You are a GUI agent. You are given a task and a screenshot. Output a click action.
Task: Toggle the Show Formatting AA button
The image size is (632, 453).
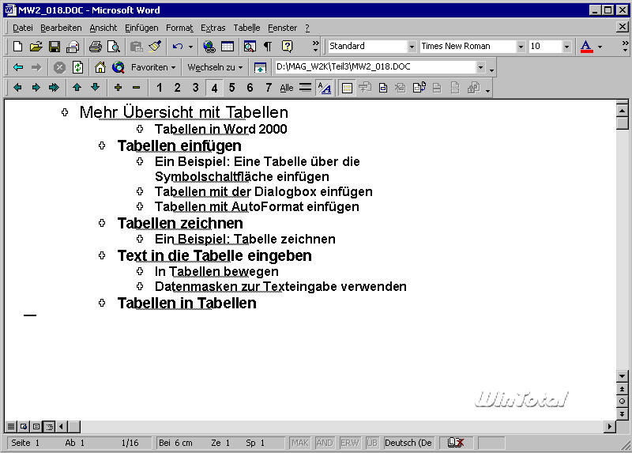[x=323, y=88]
